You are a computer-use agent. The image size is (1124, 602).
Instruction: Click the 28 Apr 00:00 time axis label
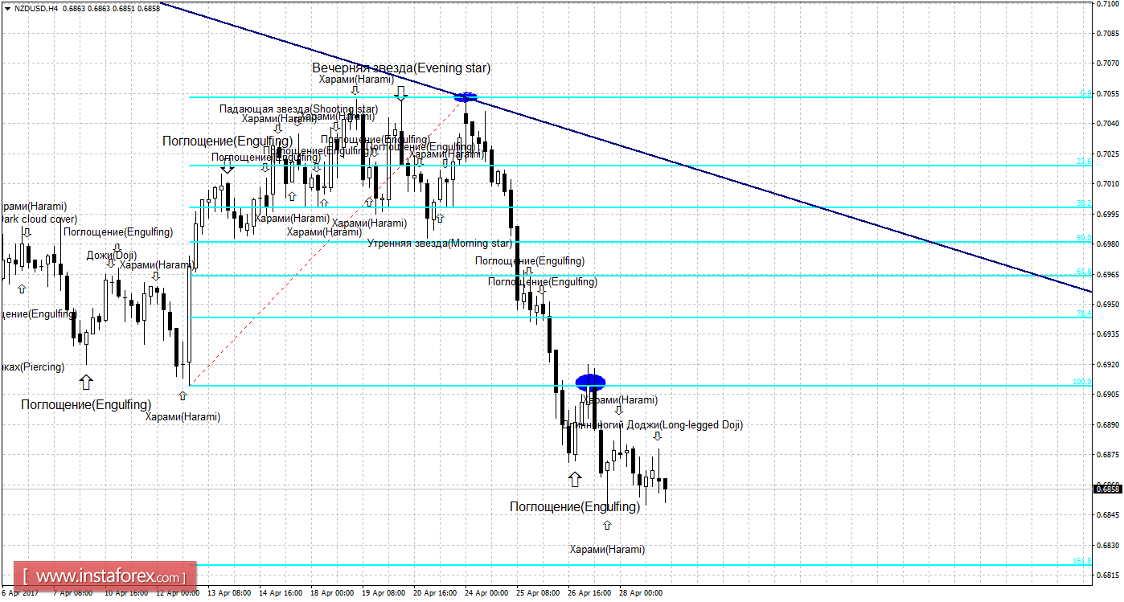pos(640,593)
